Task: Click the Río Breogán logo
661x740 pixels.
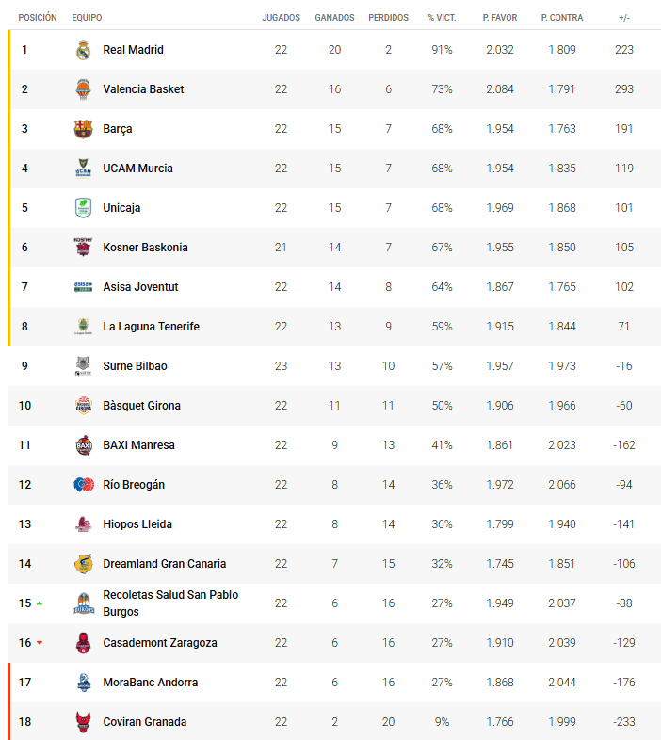Action: click(83, 485)
